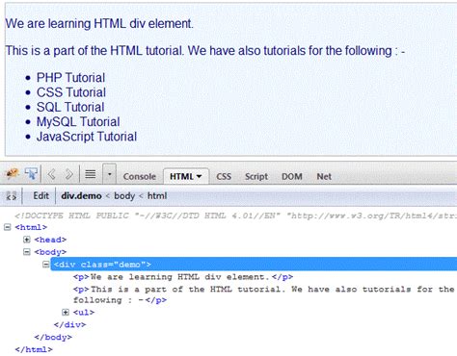Switch to the DOM tab
The height and width of the screenshot is (356, 457).
[292, 176]
